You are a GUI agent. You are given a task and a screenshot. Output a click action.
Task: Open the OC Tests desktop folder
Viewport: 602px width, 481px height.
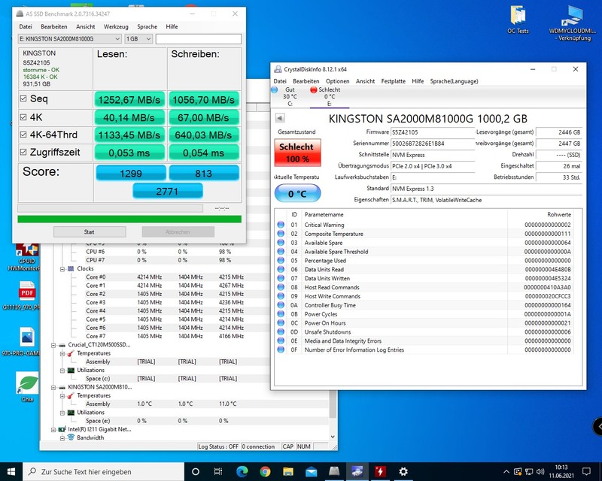(x=518, y=20)
